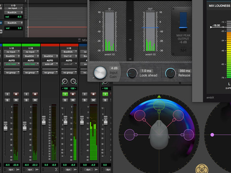The image size is (231, 173).
Task: Click the volume fader on the sigma strip
Action: coord(44,120)
